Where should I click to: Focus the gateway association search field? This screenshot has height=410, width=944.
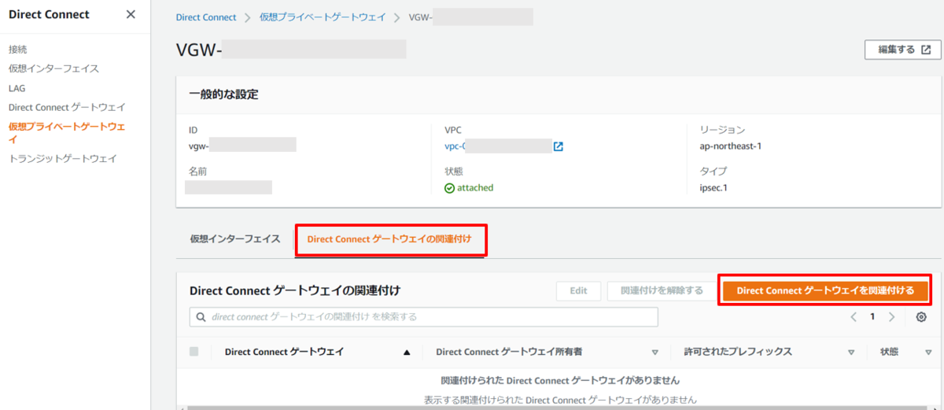423,316
